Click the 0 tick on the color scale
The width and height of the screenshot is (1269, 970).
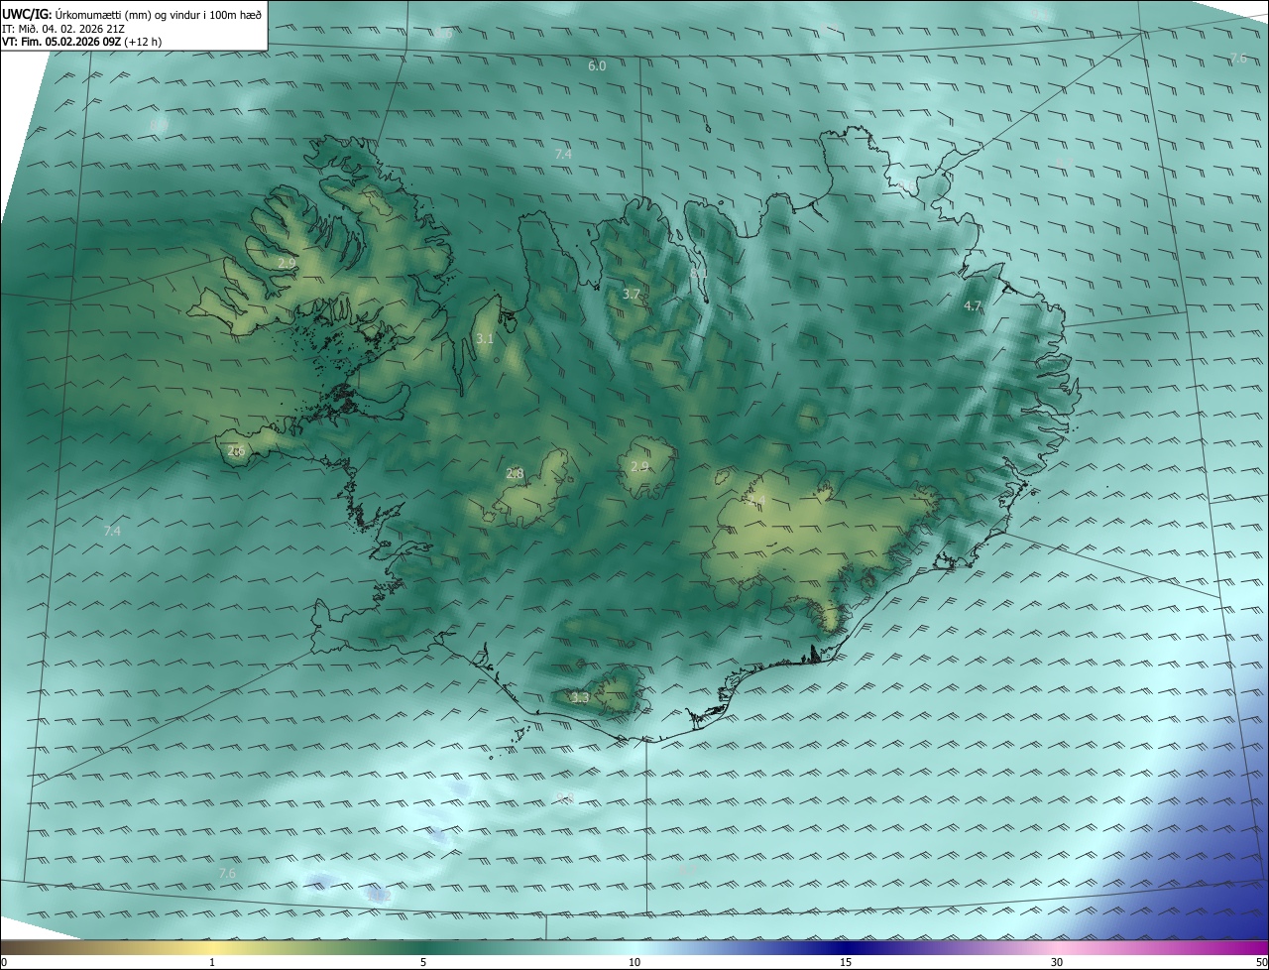(x=3, y=962)
